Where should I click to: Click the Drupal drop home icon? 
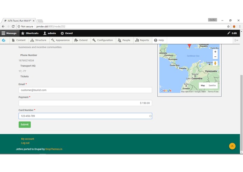[x=3, y=40]
